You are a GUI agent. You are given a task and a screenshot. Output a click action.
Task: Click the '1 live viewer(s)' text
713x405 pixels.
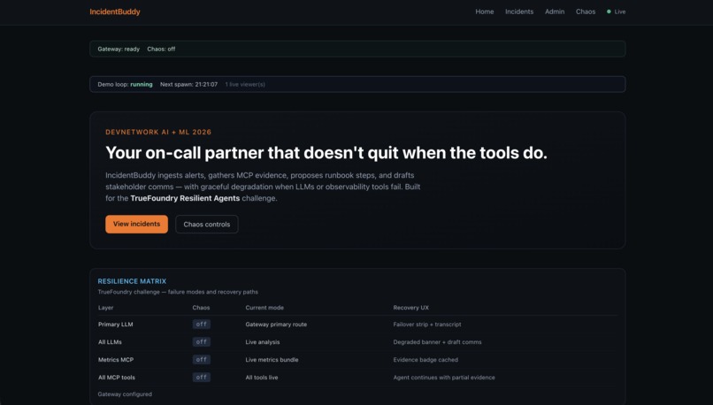[x=245, y=85]
